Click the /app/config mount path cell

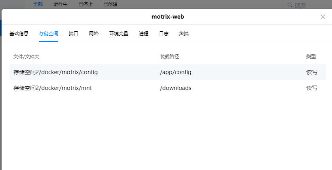(x=176, y=72)
